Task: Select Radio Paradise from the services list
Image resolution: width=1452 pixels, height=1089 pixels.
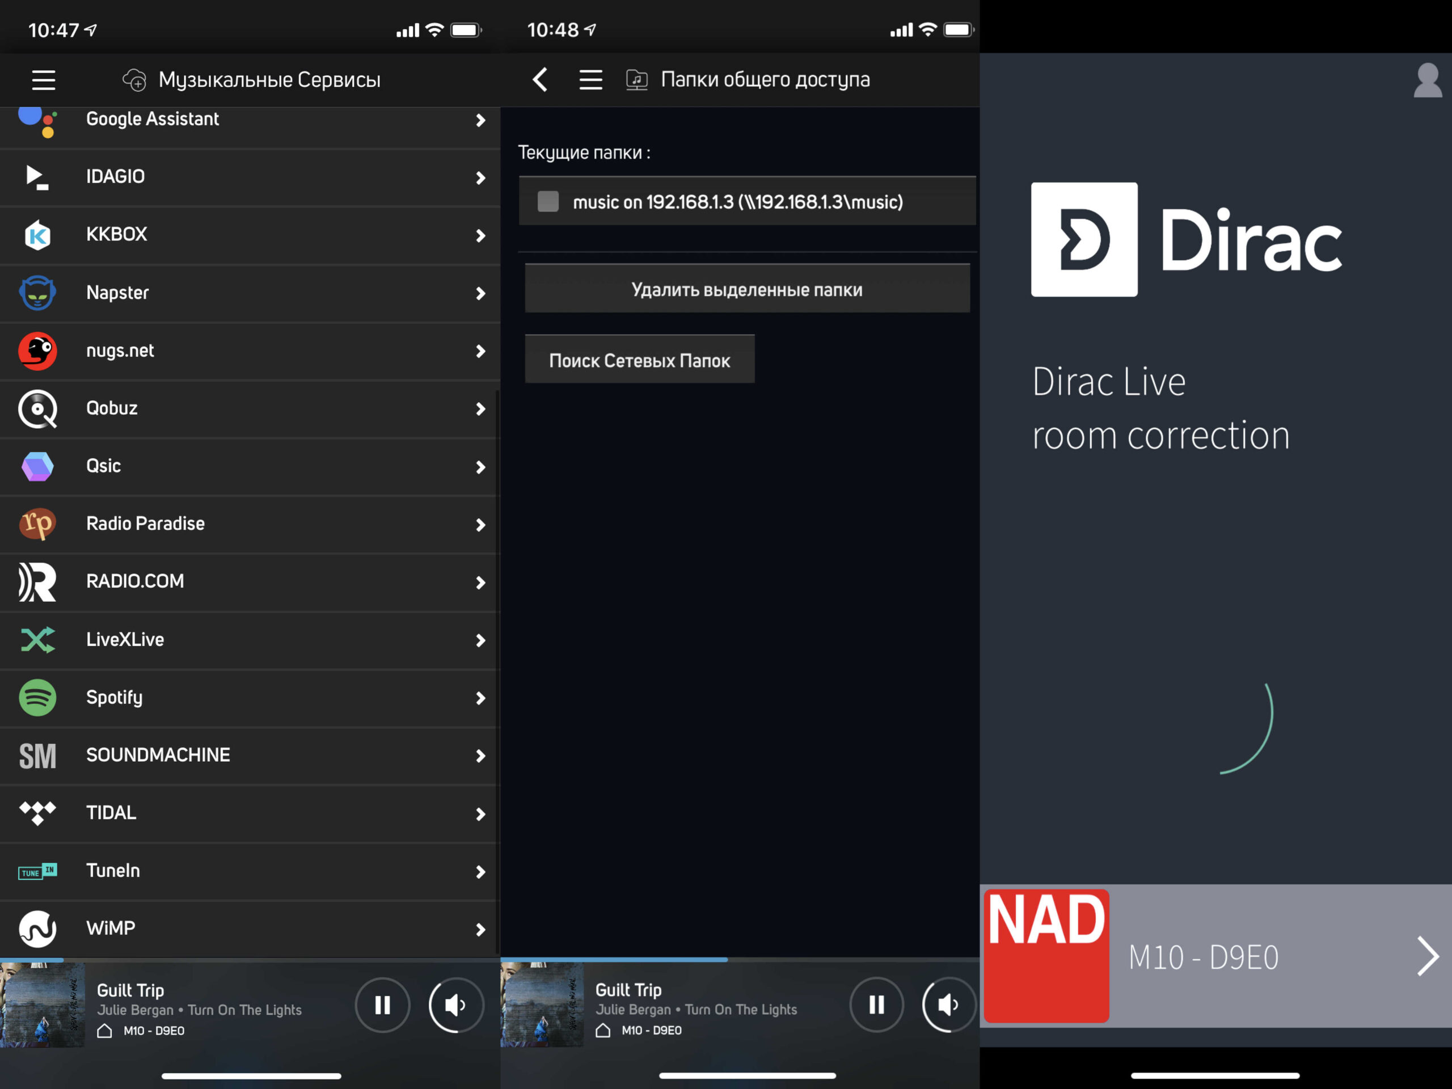Action: coord(250,525)
